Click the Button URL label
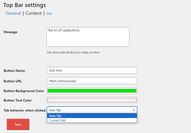This screenshot has height=133, width=191. click(x=13, y=81)
